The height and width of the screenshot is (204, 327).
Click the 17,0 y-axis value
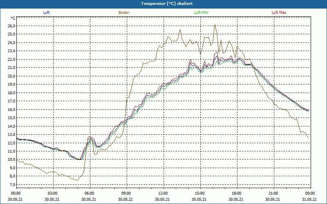coord(12,101)
